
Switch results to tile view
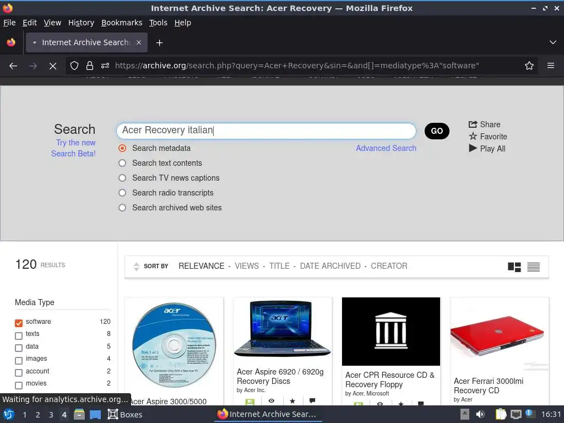[514, 267]
